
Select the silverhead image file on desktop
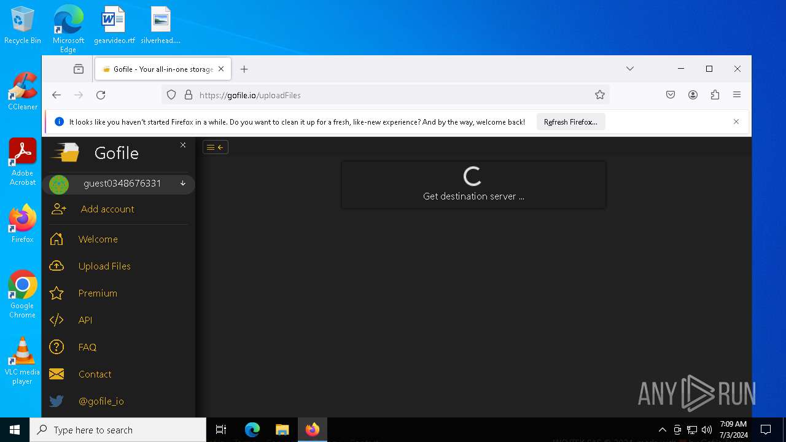160,25
